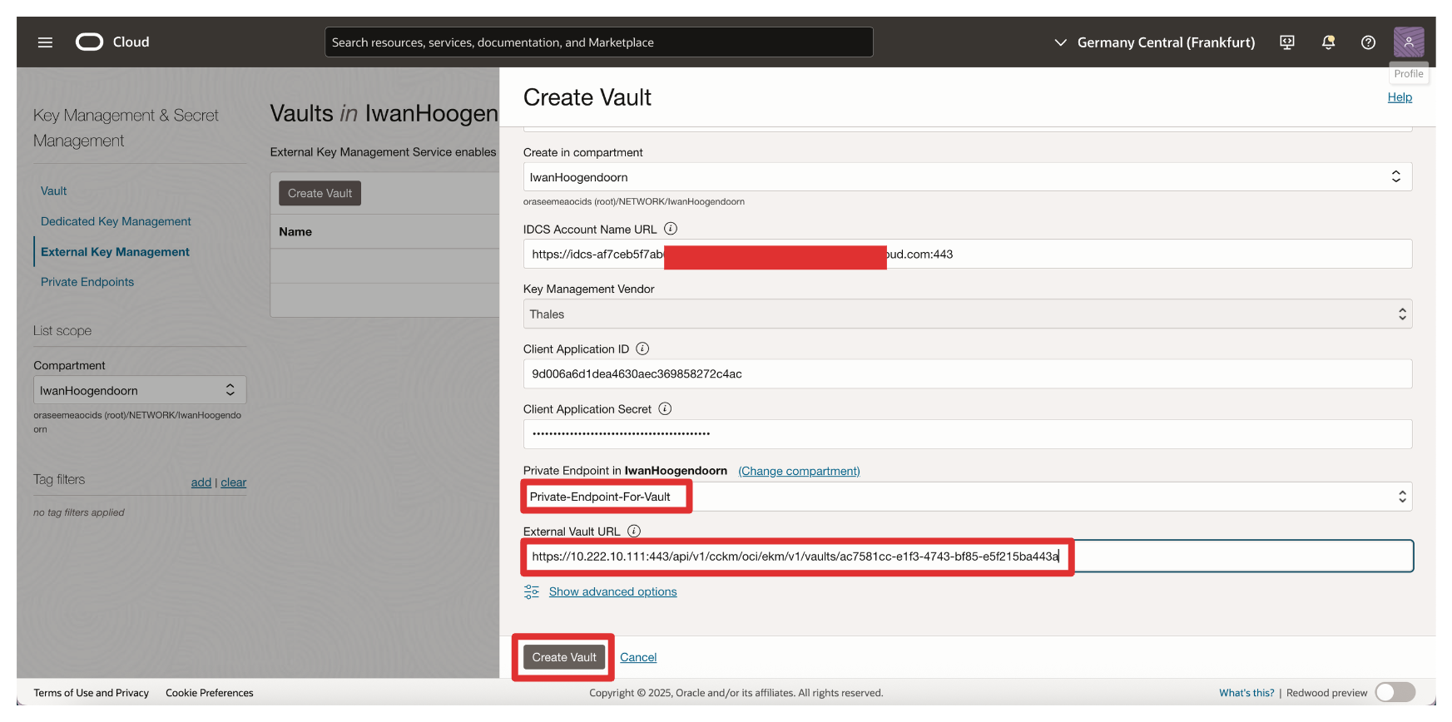Image resolution: width=1452 pixels, height=722 pixels.
Task: Click the Cancel link
Action: (x=638, y=657)
